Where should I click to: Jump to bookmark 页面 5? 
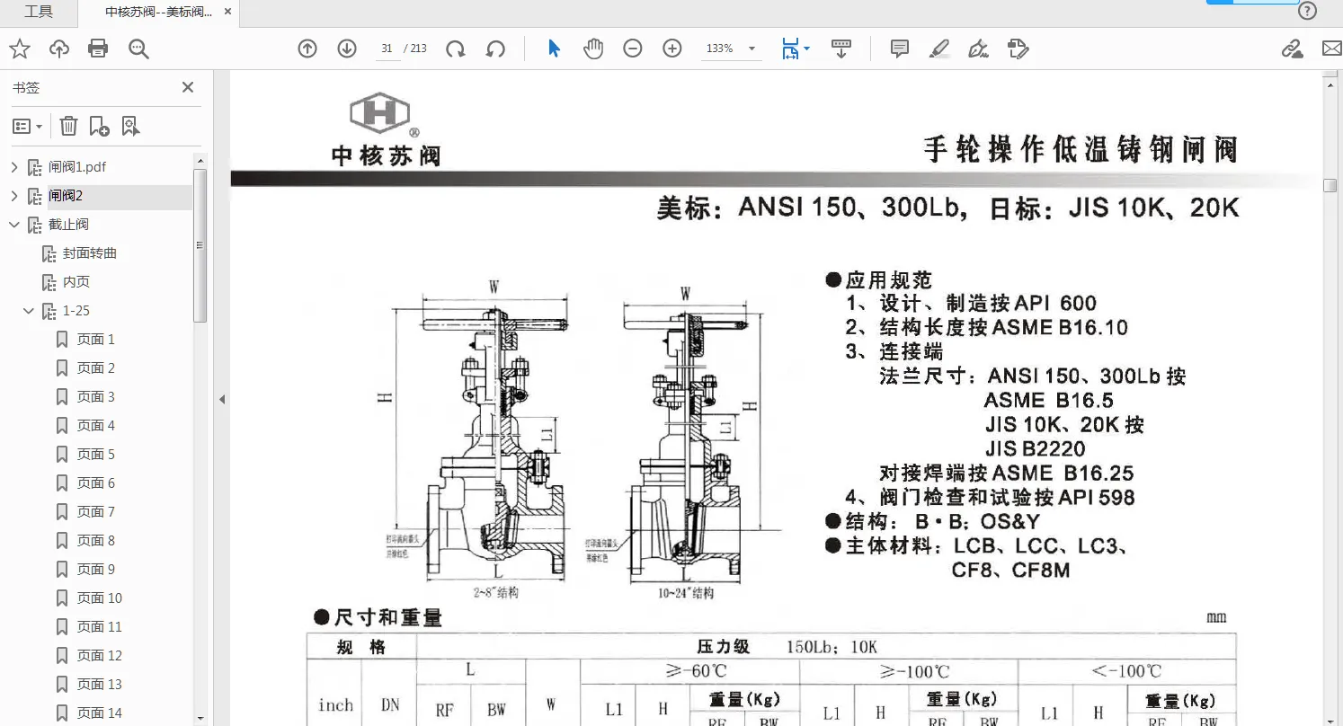pos(96,455)
